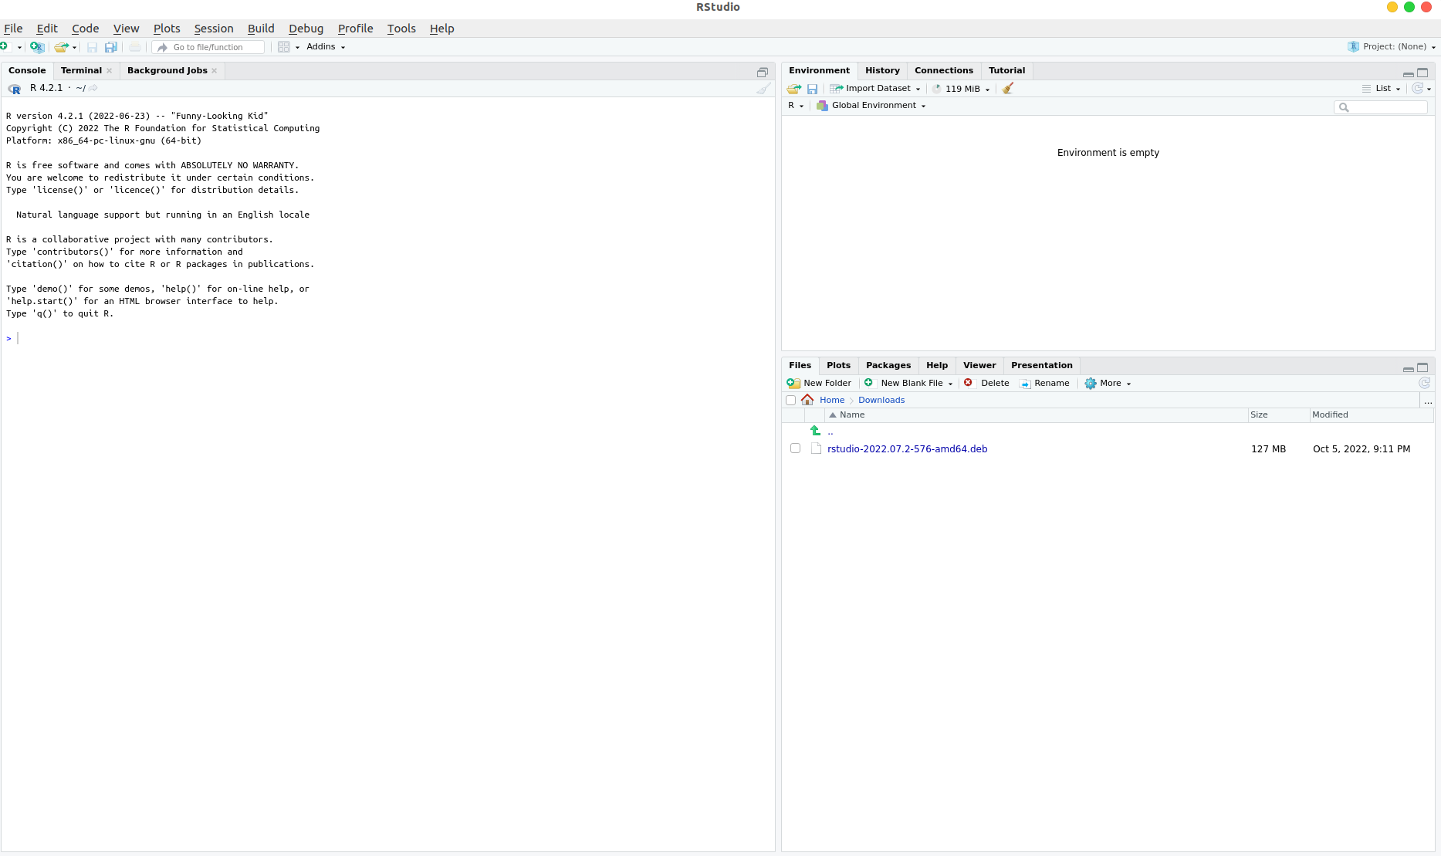Minimize the Files pane
Viewport: 1441px width, 856px height.
tap(1409, 368)
